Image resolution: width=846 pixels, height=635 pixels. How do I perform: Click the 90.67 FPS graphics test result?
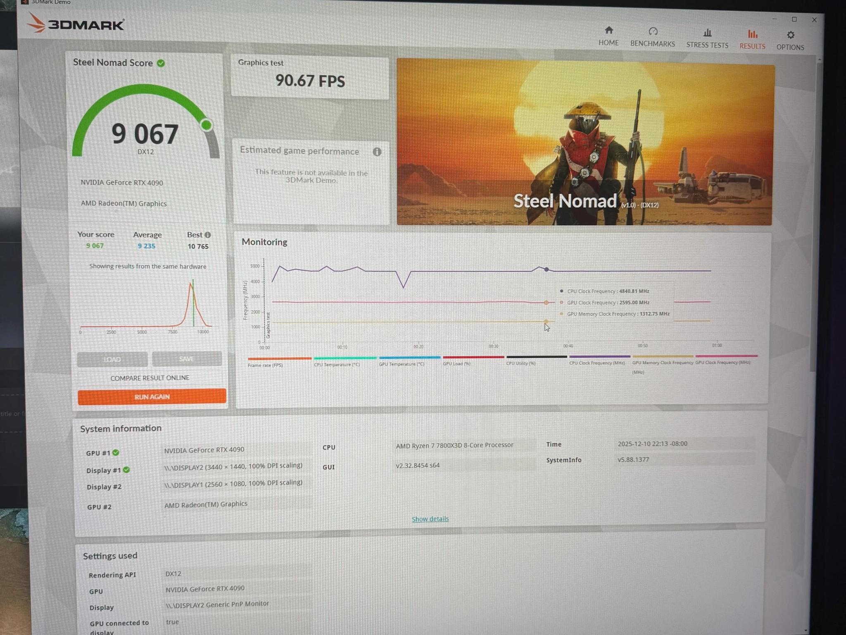click(x=310, y=81)
